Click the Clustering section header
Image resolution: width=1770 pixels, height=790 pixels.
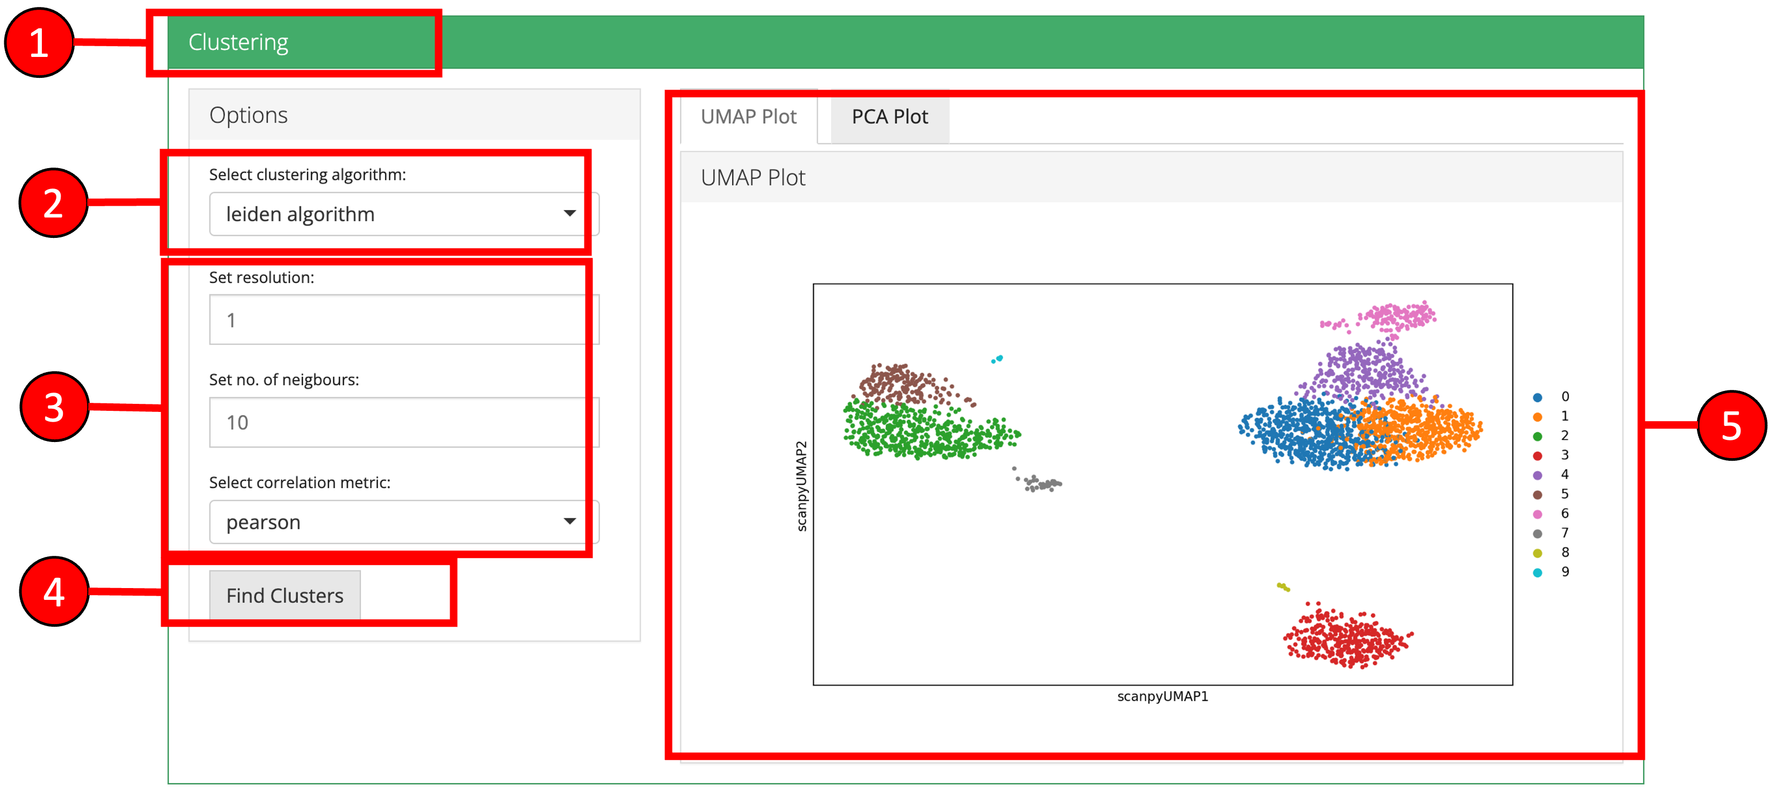point(238,42)
